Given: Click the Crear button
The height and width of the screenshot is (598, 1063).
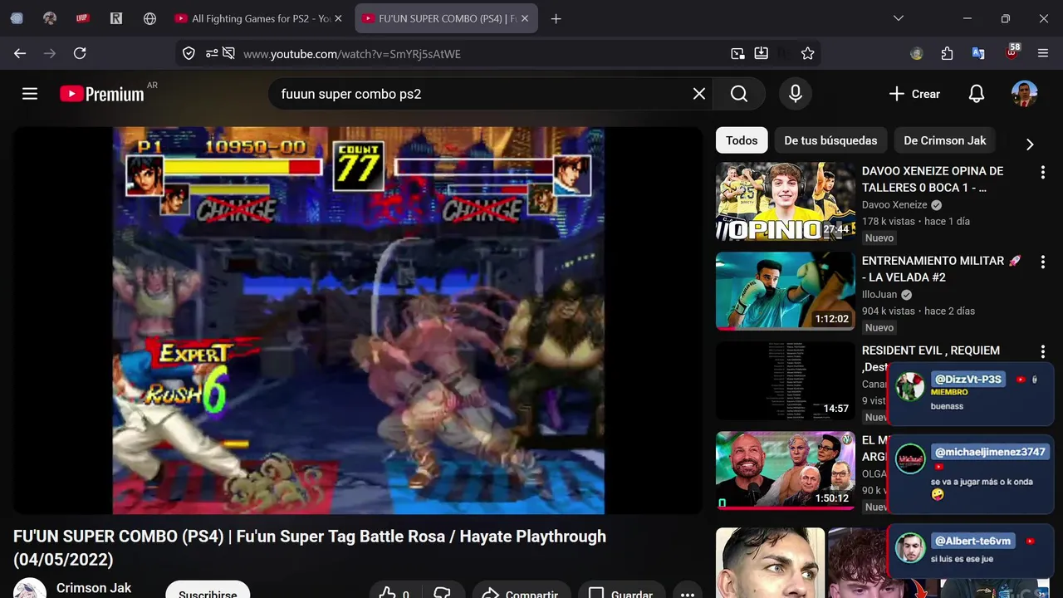Looking at the screenshot, I should click(x=914, y=94).
